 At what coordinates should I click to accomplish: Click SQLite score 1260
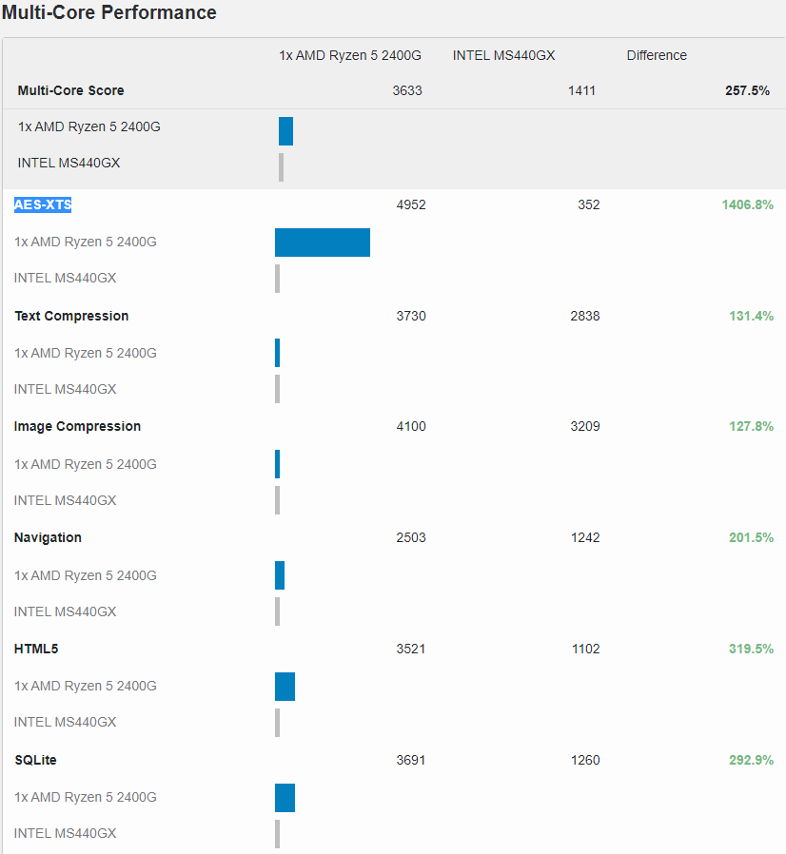585,760
